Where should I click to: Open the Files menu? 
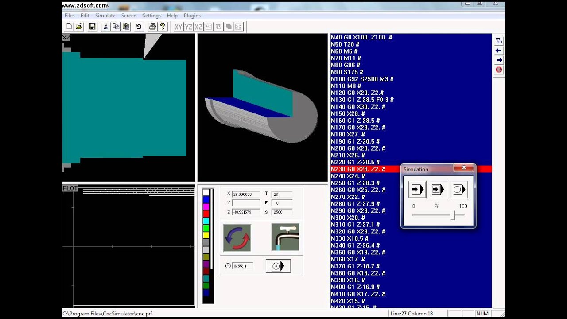click(70, 16)
